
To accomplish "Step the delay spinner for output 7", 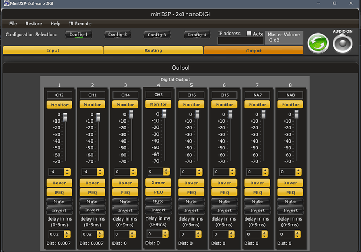I will click(264, 234).
